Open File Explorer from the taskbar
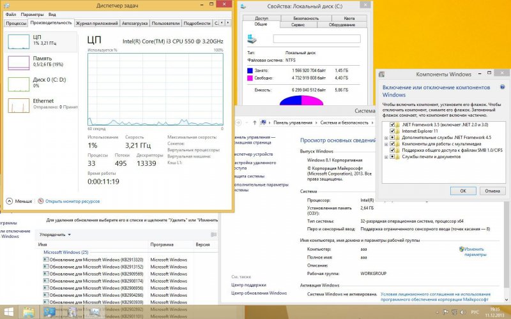This screenshot has height=319, width=511. [x=29, y=312]
